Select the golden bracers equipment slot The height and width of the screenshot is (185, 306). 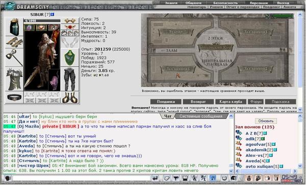[x=14, y=42]
